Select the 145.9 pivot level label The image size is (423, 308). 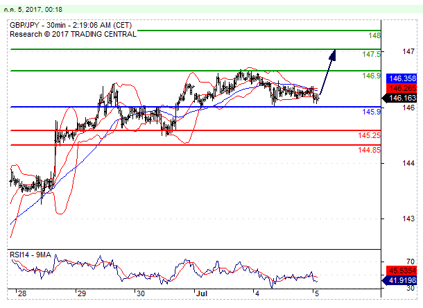(371, 112)
